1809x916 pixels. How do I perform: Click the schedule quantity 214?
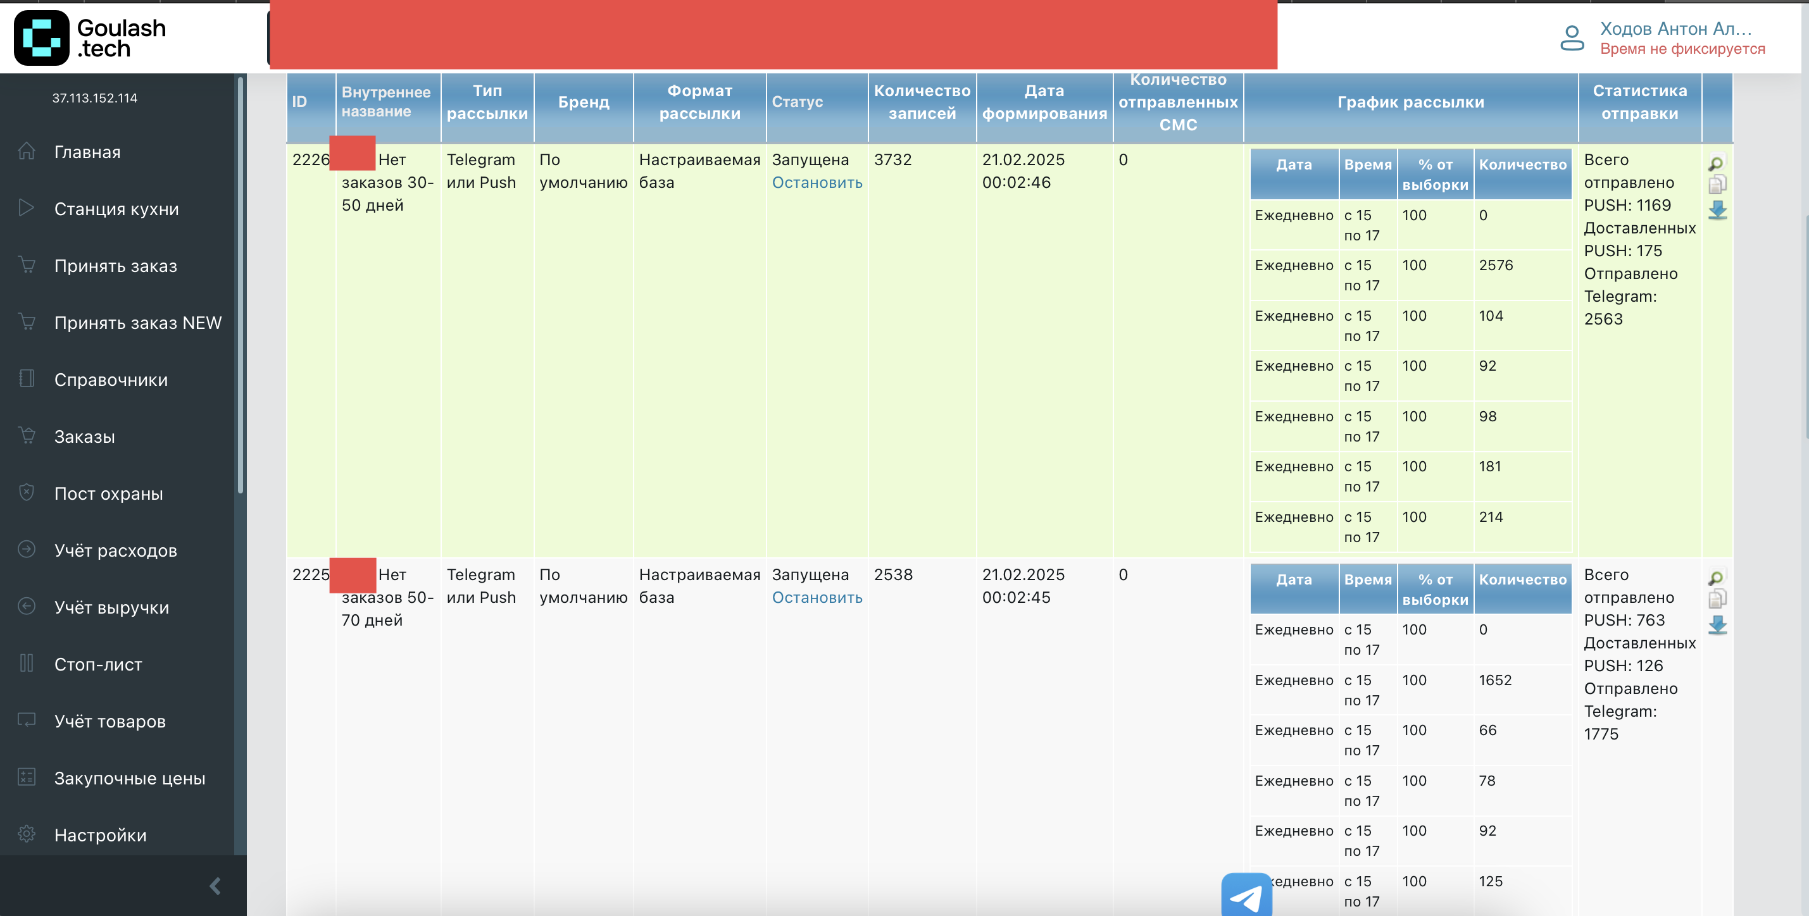(x=1491, y=517)
